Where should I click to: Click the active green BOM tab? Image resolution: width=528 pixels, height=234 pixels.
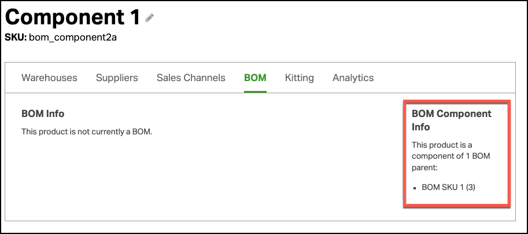tap(255, 78)
